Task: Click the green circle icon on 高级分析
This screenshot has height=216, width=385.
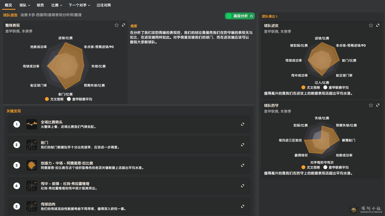Action: point(229,16)
